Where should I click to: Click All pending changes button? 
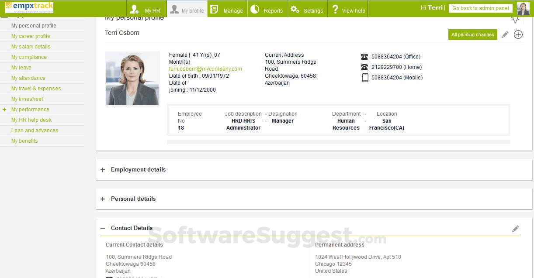click(472, 35)
